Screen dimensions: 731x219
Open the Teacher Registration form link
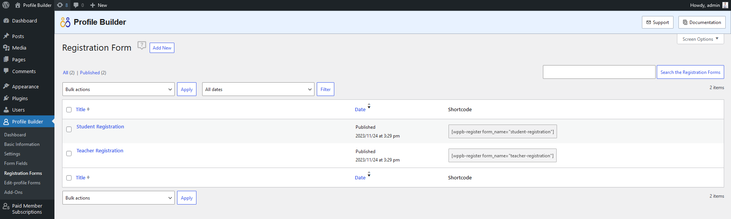[x=100, y=150]
